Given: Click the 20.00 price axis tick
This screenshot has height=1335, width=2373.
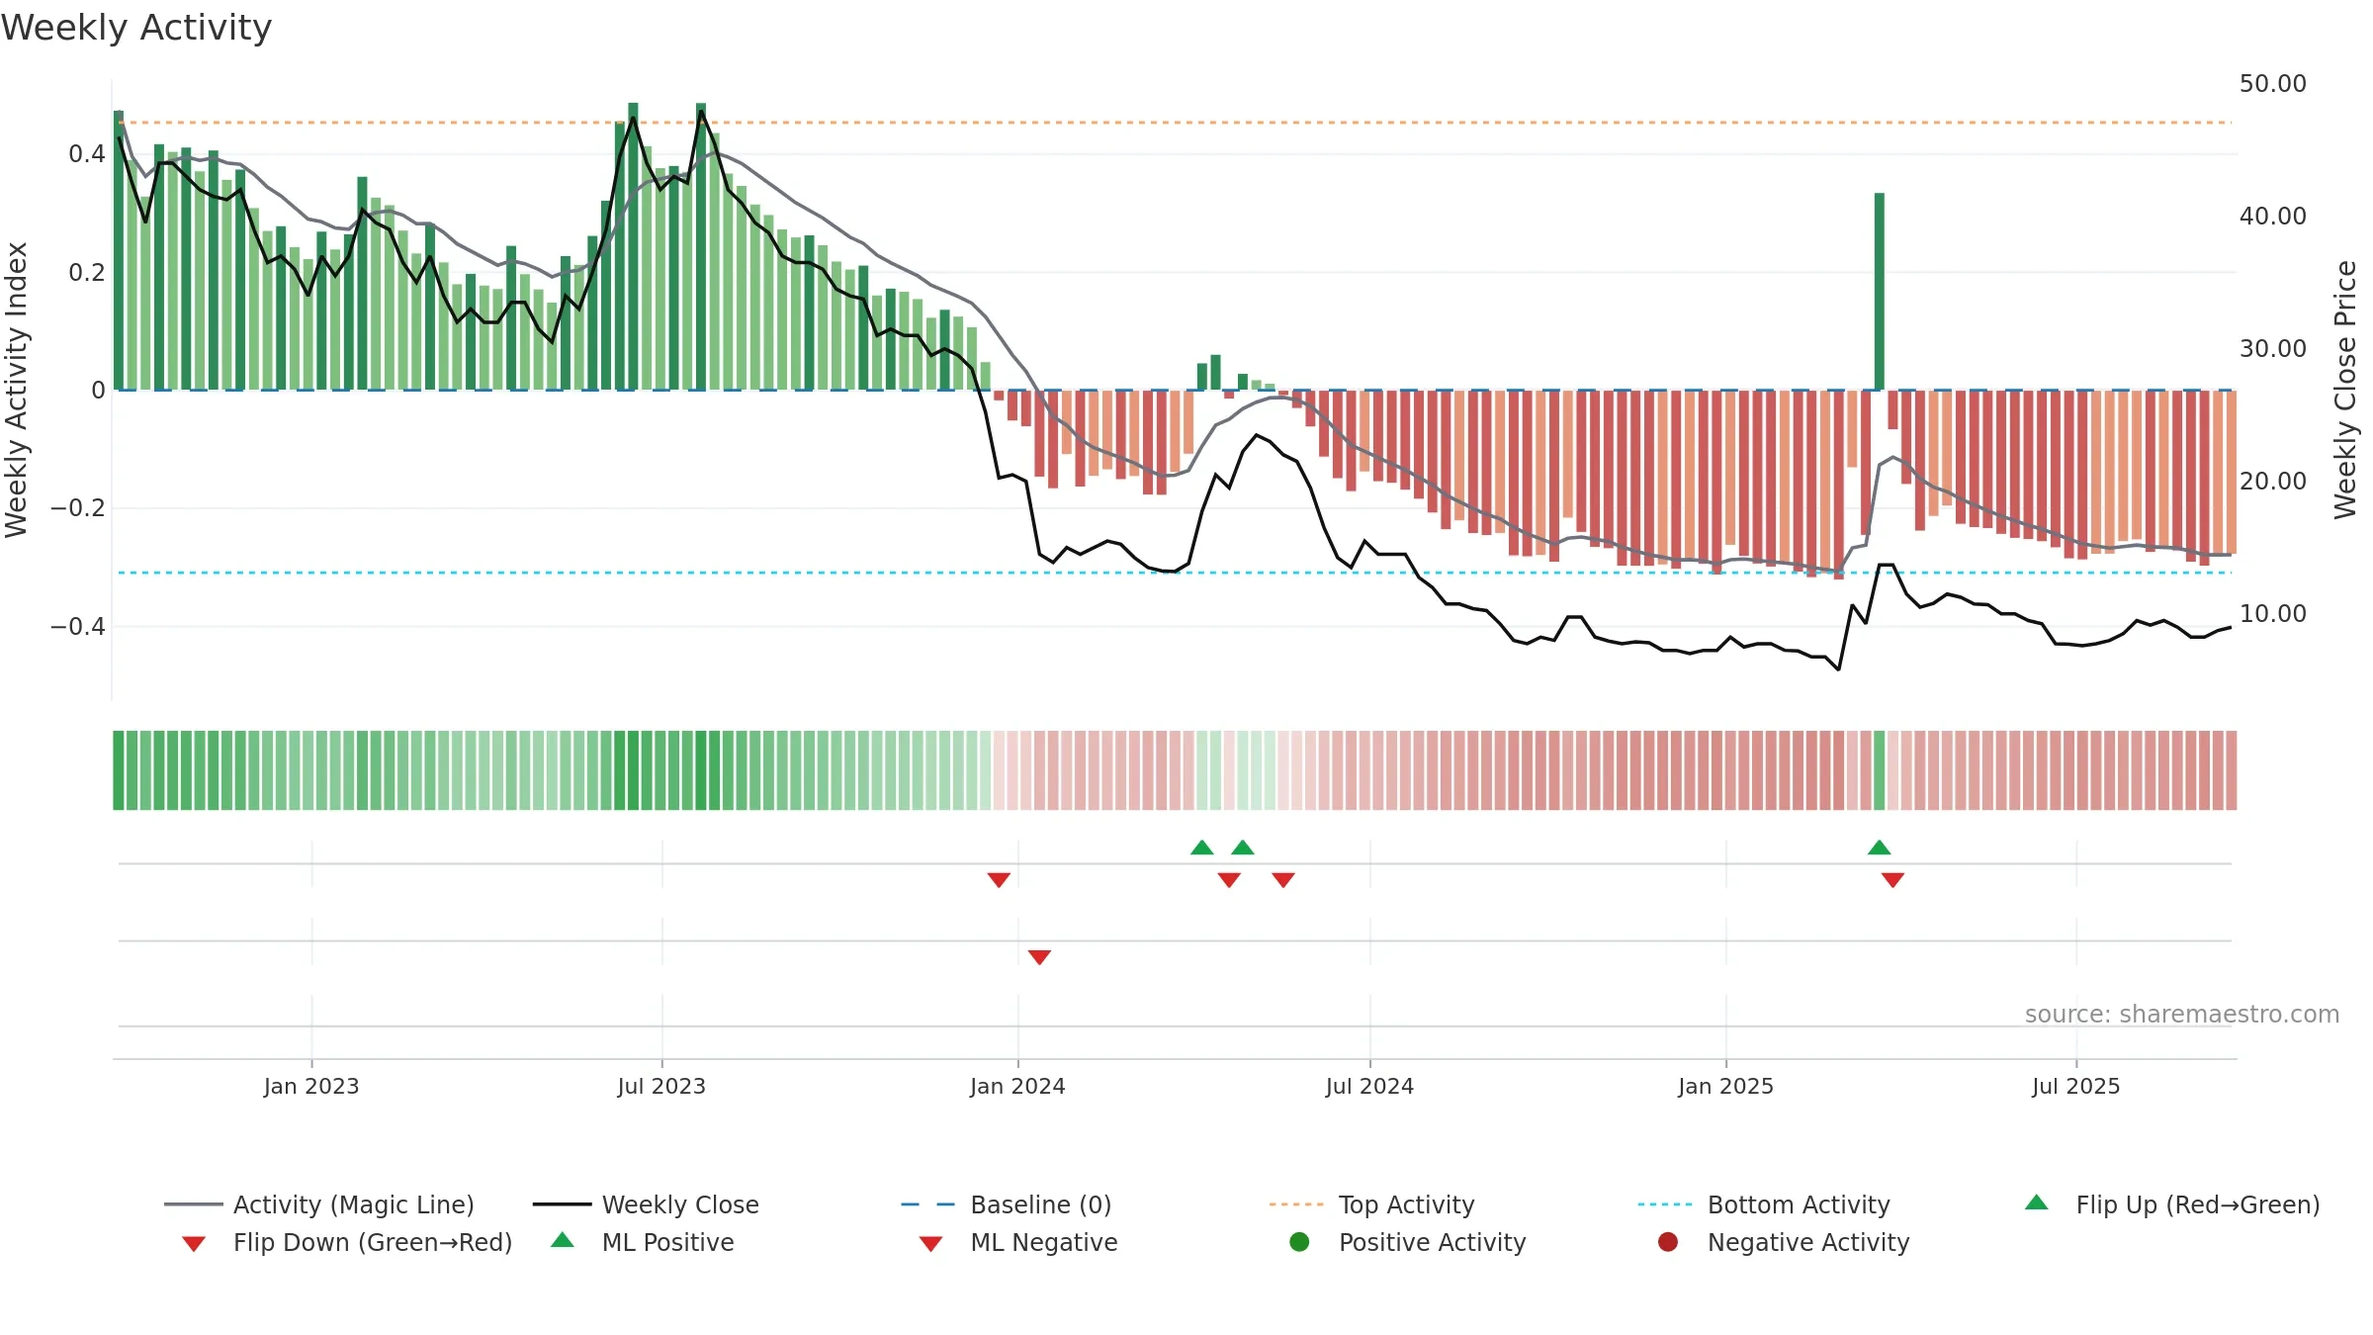Looking at the screenshot, I should [x=2273, y=482].
